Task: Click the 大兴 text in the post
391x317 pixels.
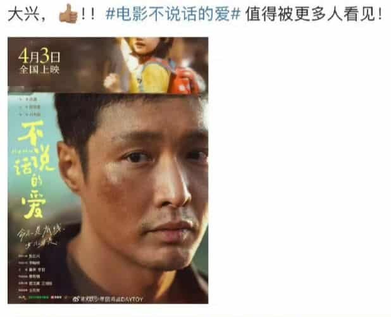Action: pyautogui.click(x=23, y=15)
